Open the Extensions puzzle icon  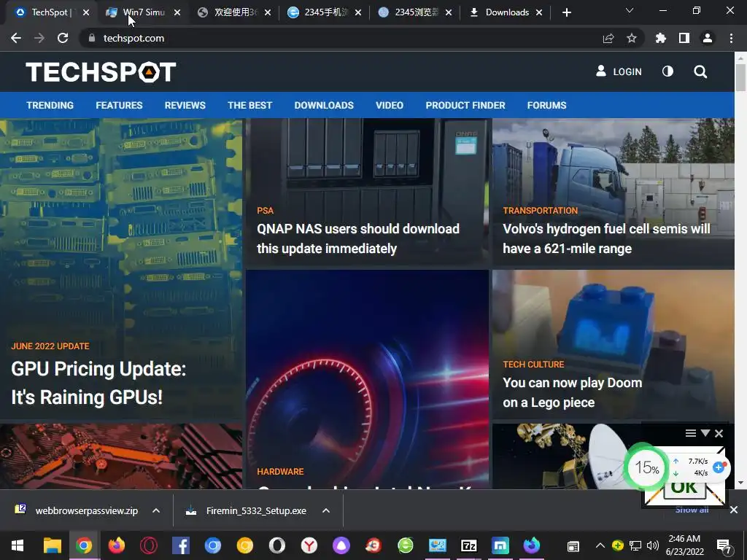point(661,38)
